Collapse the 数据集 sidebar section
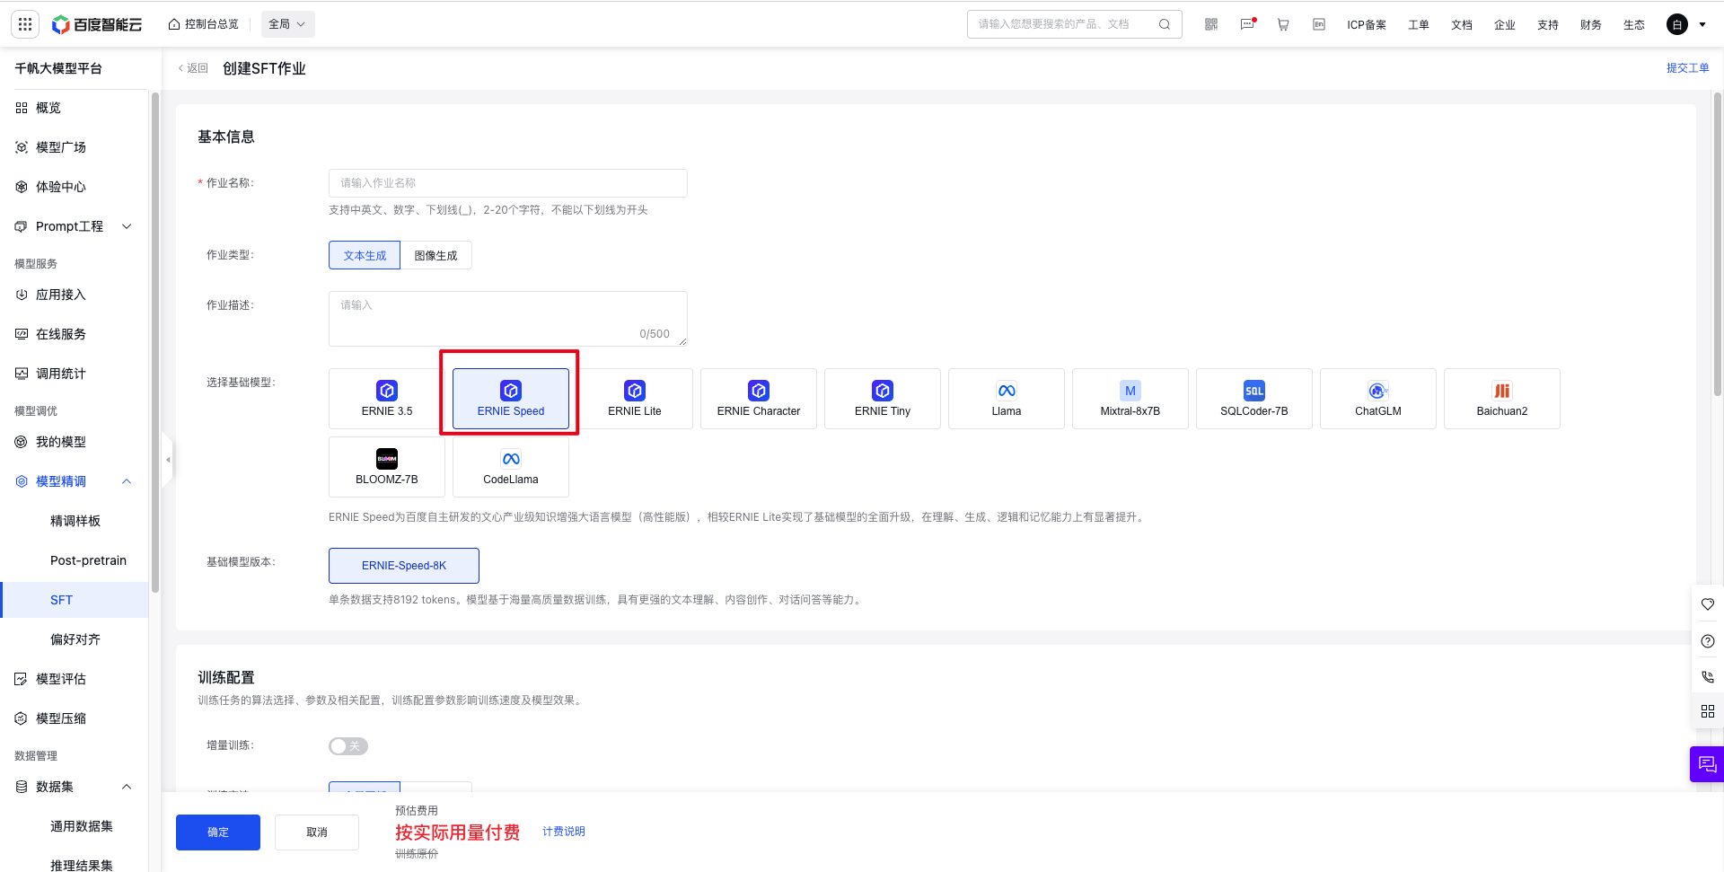The image size is (1724, 872). click(127, 787)
